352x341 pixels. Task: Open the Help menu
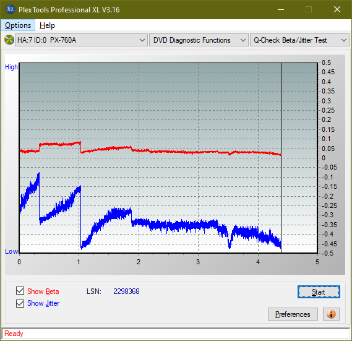(47, 25)
